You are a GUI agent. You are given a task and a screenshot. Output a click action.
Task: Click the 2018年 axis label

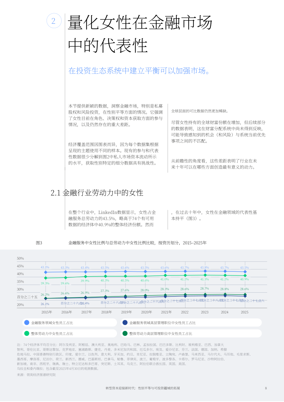[x=106, y=312]
